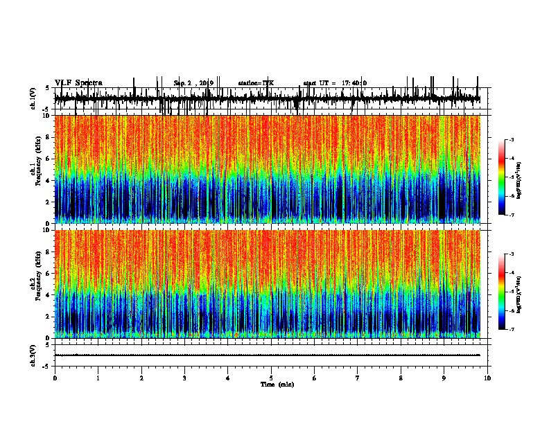
Task: Click the "-5" tick of ch.1(V) axis
Action: click(x=46, y=109)
